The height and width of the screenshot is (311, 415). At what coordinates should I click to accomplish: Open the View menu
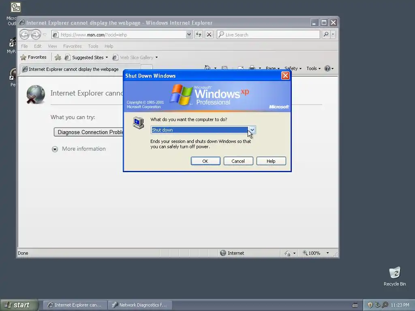[x=52, y=46]
